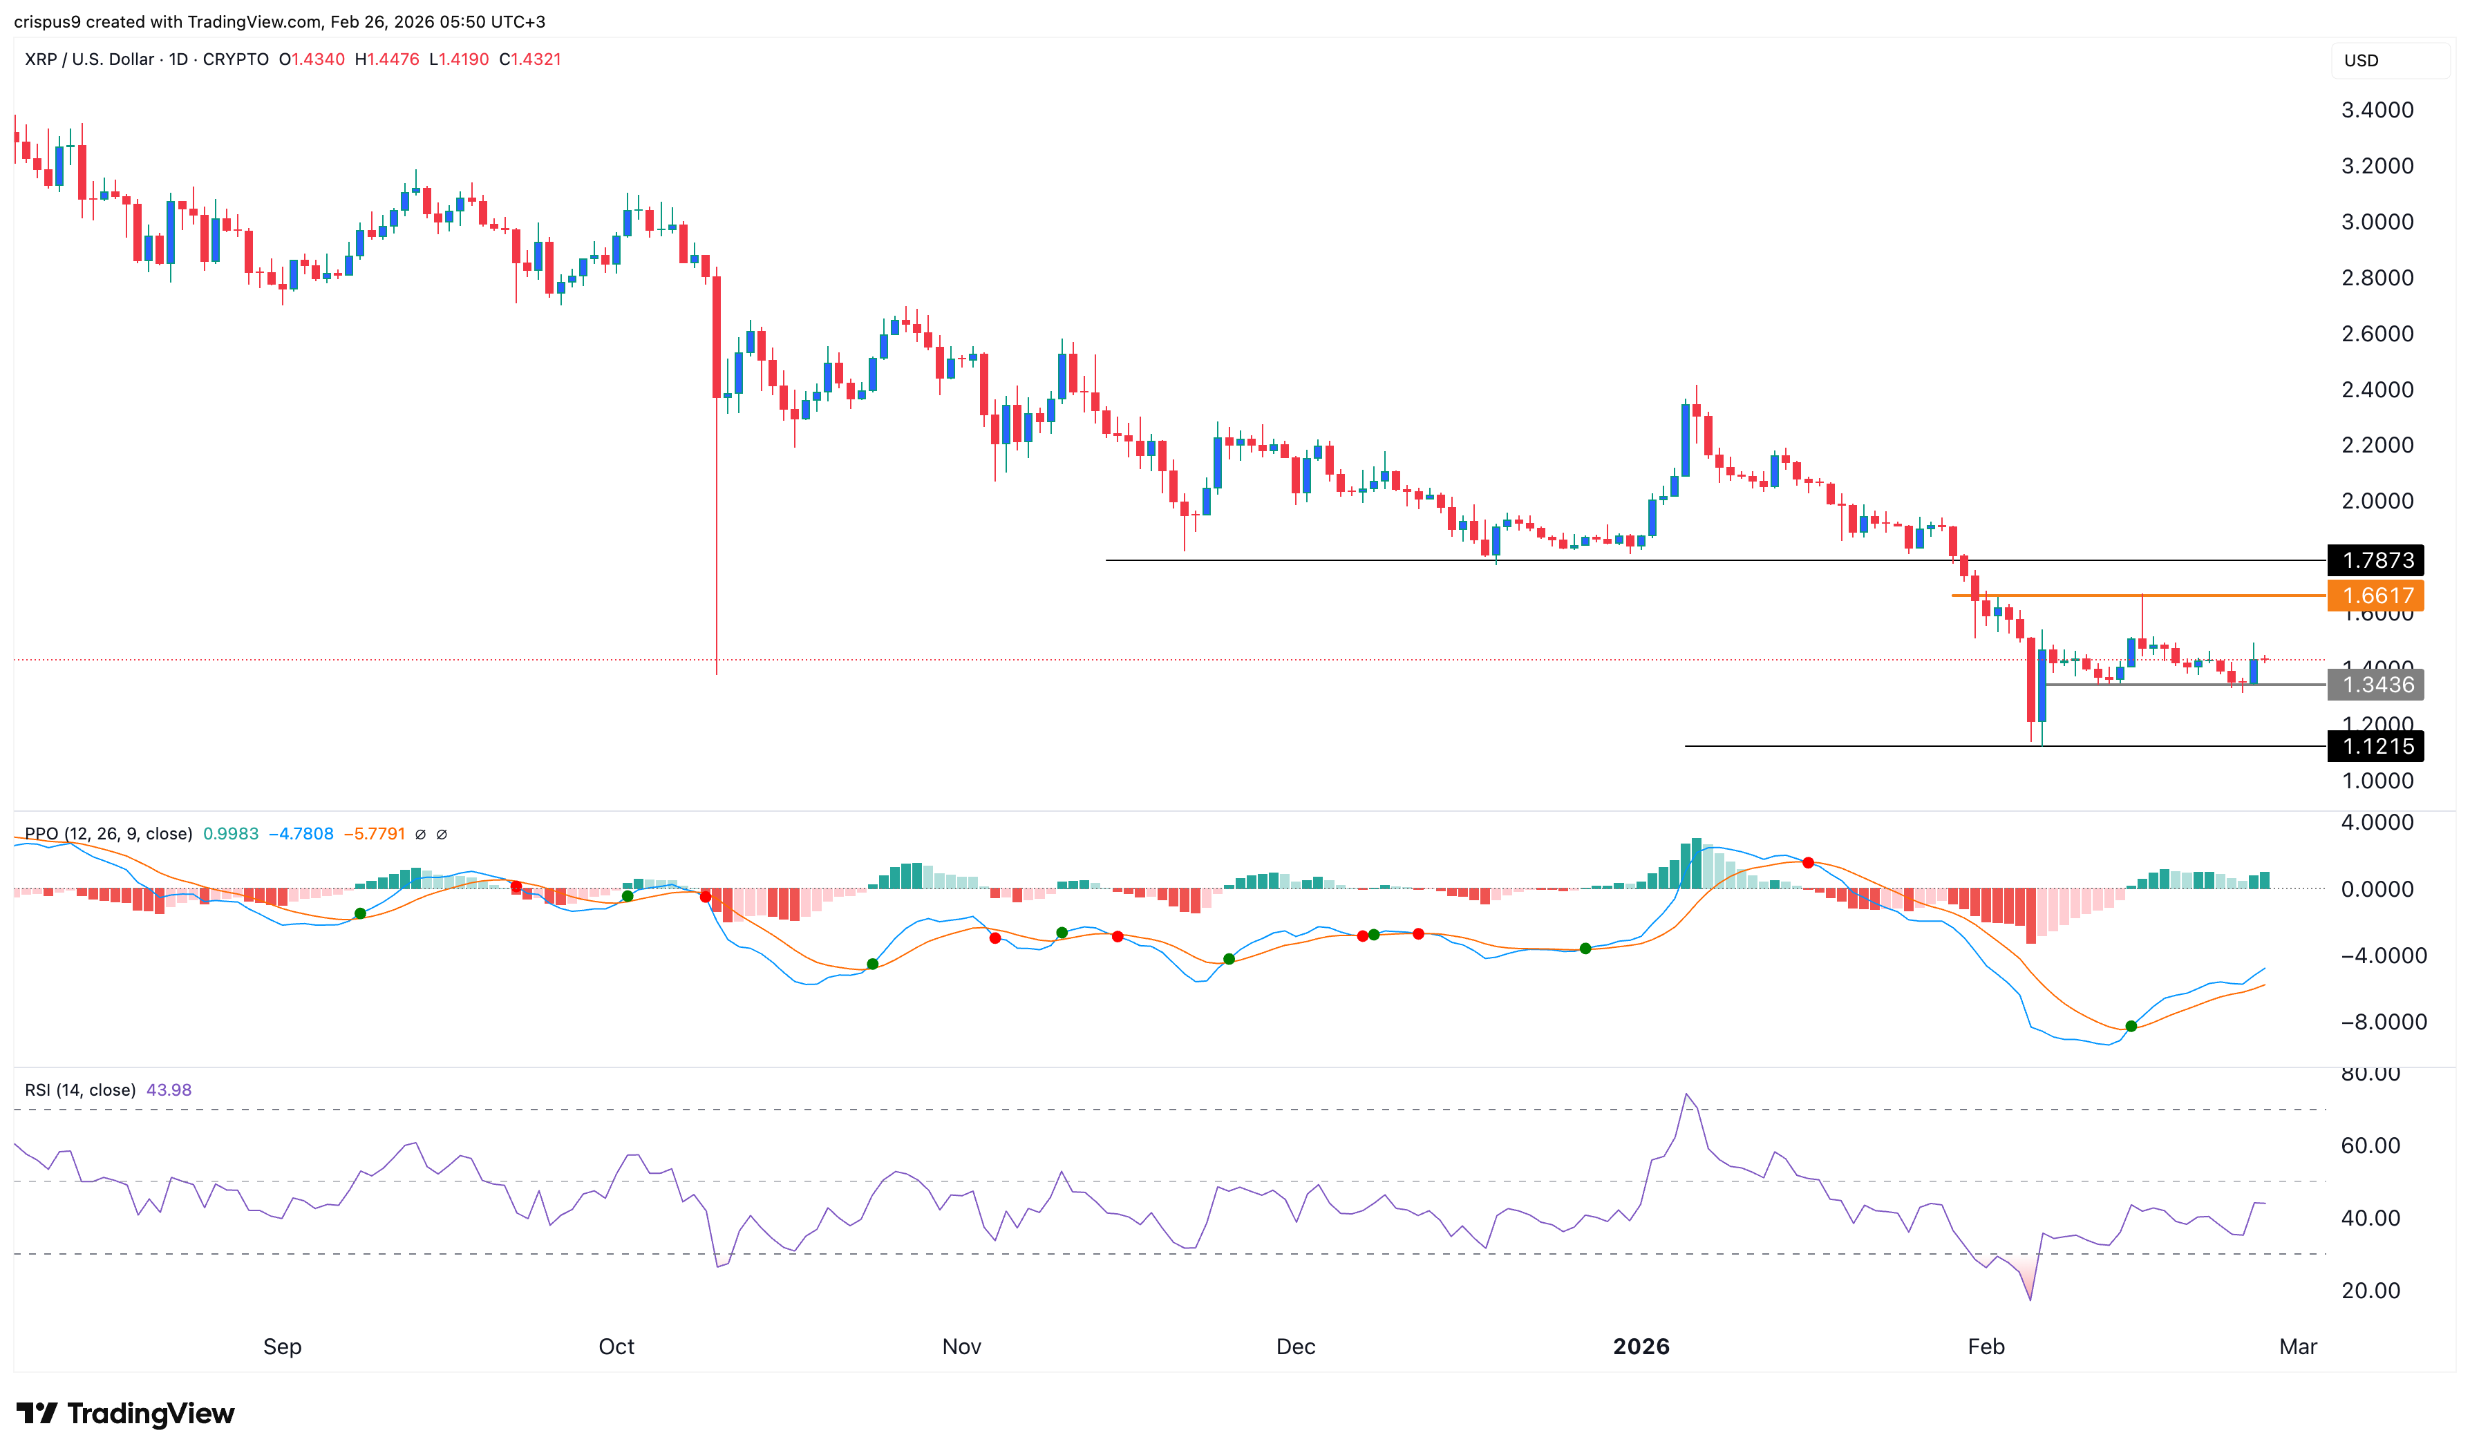
Task: Click the 2026 label on the time axis
Action: 1643,1346
